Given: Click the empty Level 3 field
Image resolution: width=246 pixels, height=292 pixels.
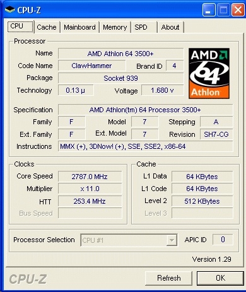Looking at the screenshot, I should 202,213.
